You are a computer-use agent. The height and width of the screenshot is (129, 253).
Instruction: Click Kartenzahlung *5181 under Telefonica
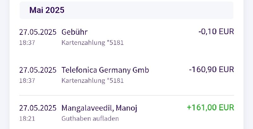click(92, 81)
